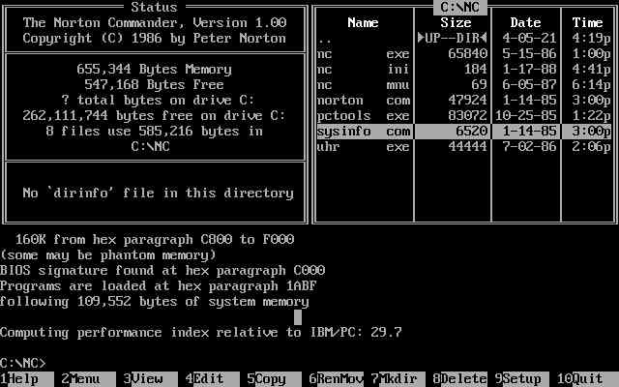Select the 3 View function key
Screen dimensions: 619x387
tap(151, 379)
